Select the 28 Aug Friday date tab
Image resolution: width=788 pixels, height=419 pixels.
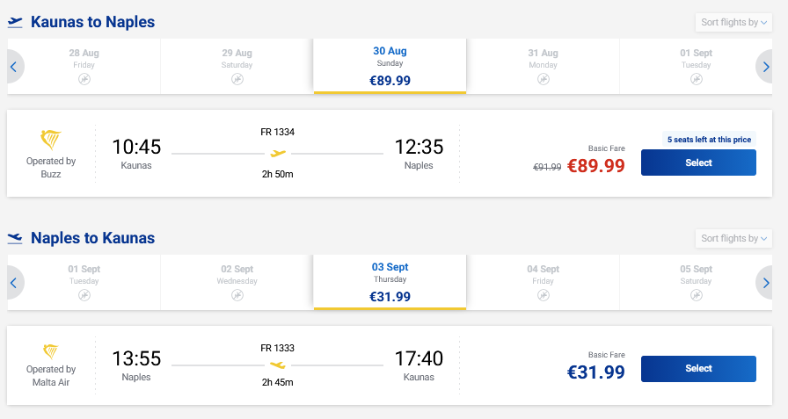[x=84, y=66]
